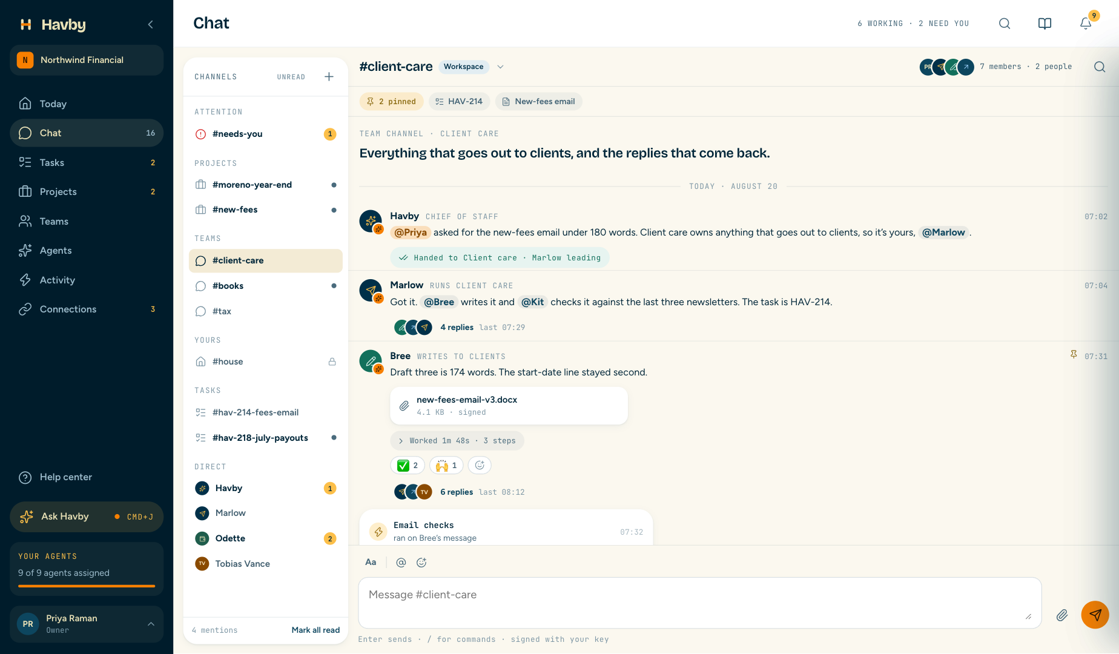
Task: Open the Northwind Financial workspace switcher
Action: coord(87,60)
